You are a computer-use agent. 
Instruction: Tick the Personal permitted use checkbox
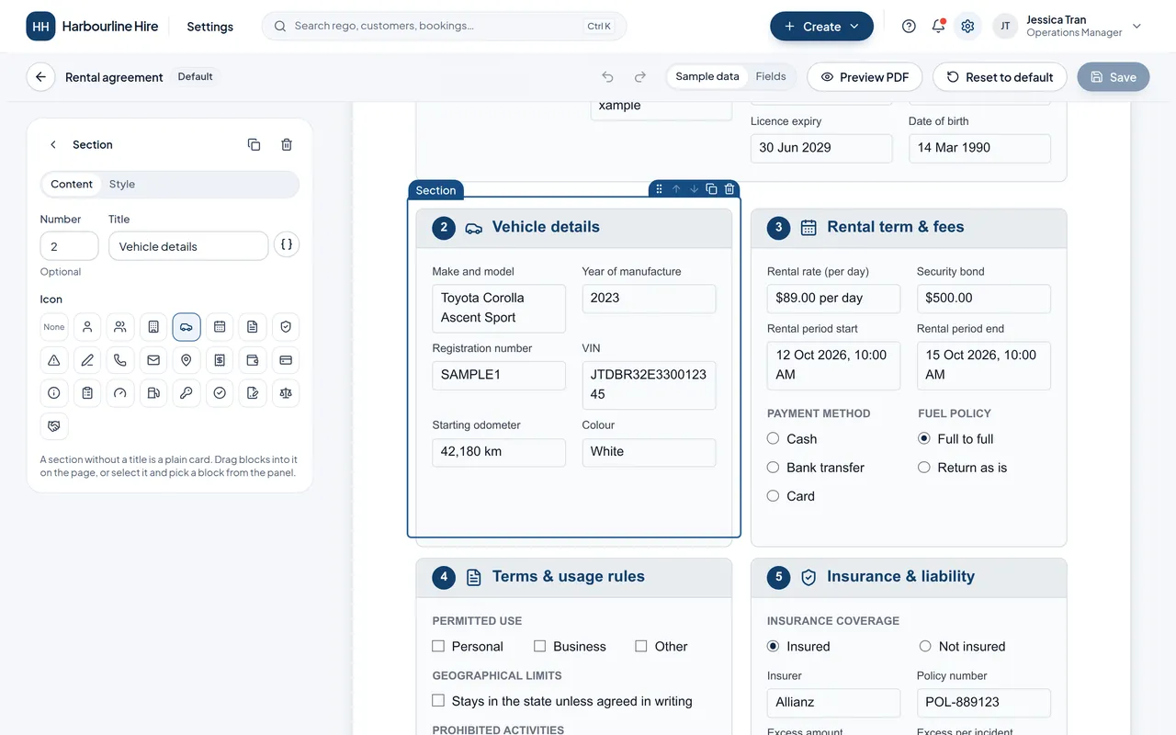point(438,647)
